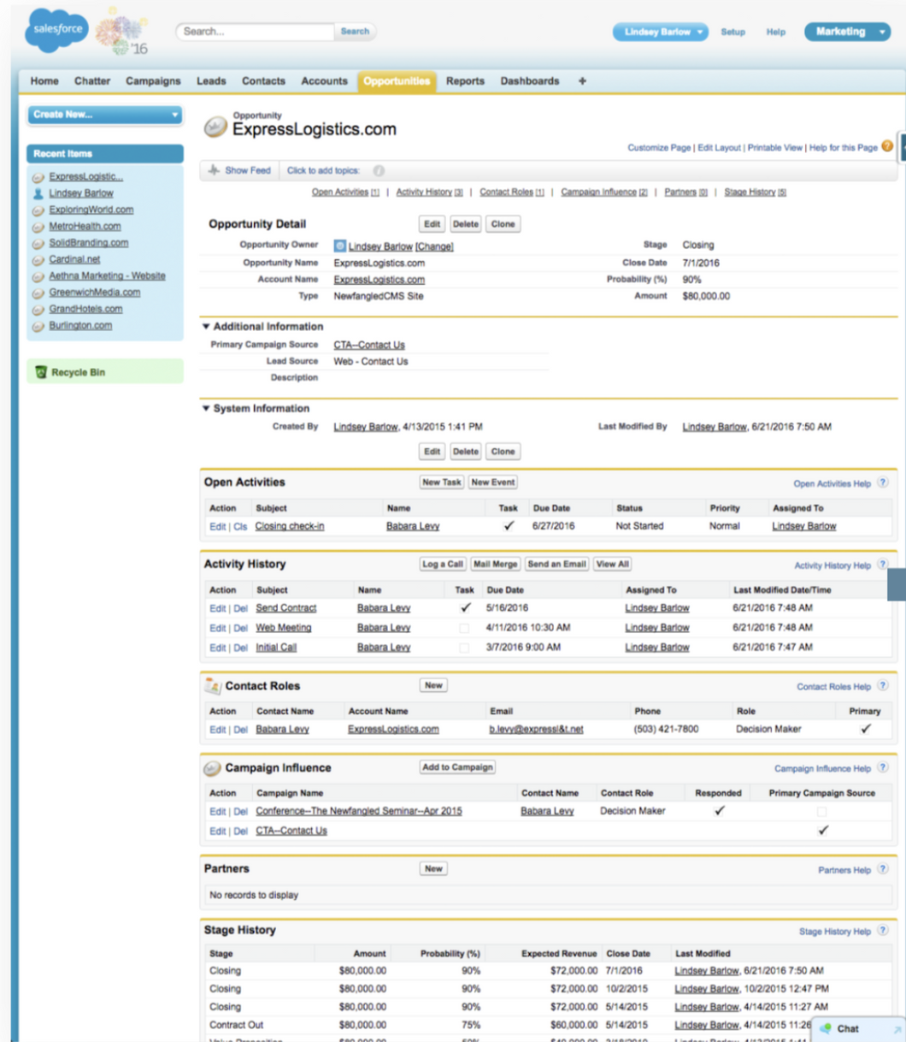The image size is (906, 1042).
Task: Open the Create New dropdown
Action: (105, 115)
